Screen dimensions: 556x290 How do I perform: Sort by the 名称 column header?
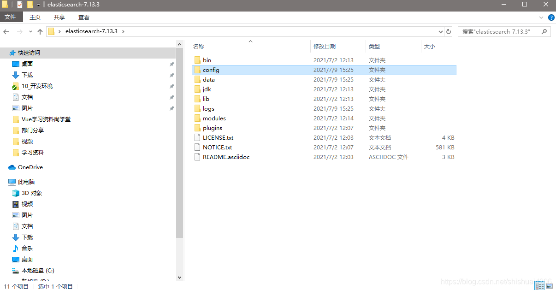pos(250,46)
